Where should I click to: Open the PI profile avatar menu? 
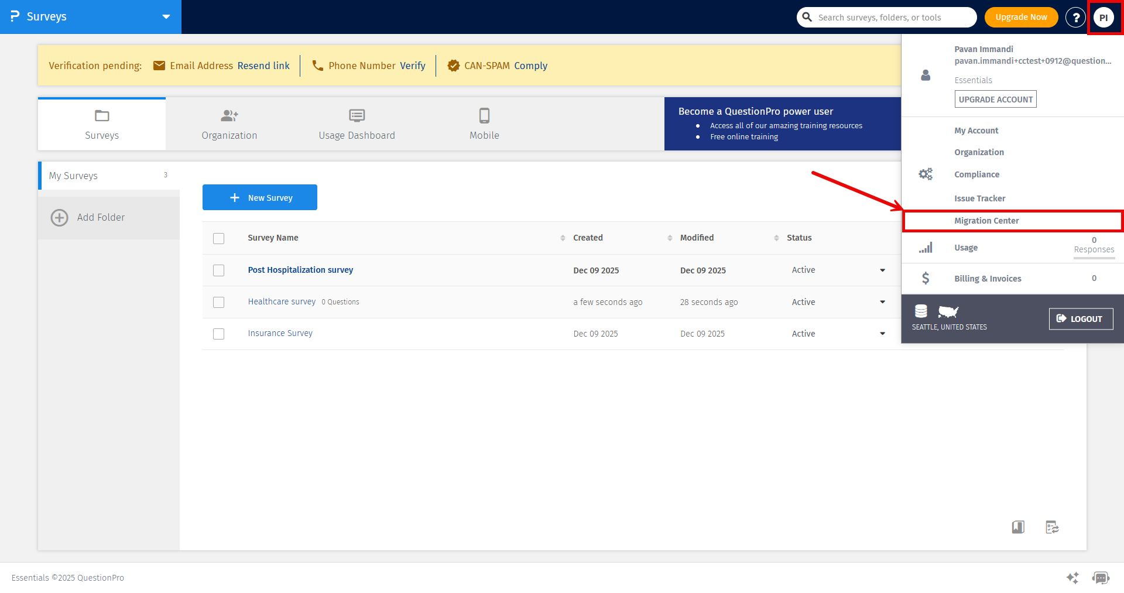1104,18
